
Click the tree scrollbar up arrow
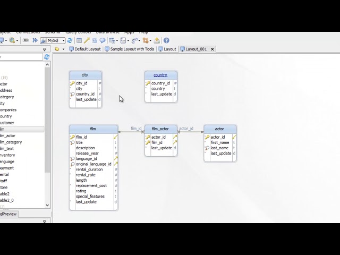pyautogui.click(x=47, y=65)
